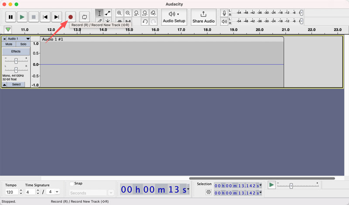349x205 pixels.
Task: Enable the Snap checkbox
Action: coord(72,184)
